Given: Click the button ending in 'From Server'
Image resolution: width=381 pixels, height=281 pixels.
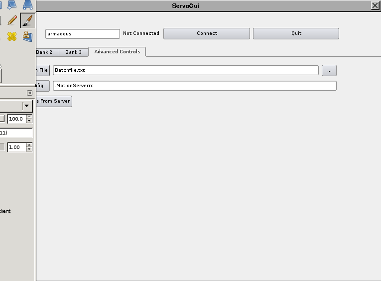Looking at the screenshot, I should 53,101.
